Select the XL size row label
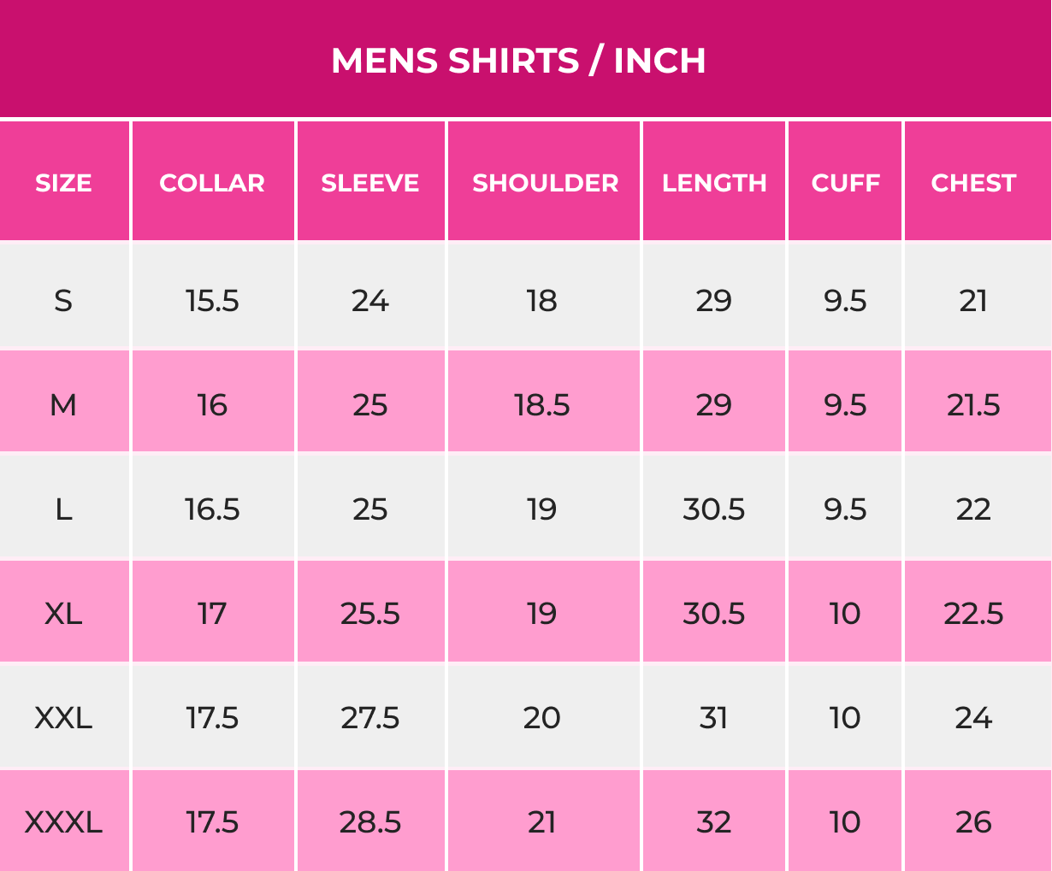The height and width of the screenshot is (871, 1052). (63, 614)
